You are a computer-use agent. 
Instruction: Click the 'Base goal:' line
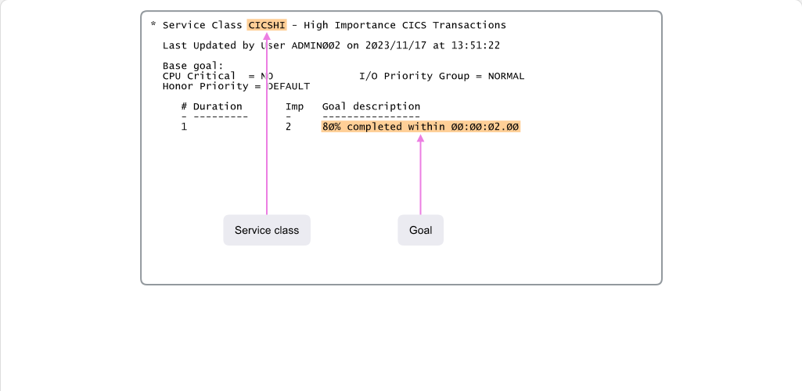click(193, 66)
